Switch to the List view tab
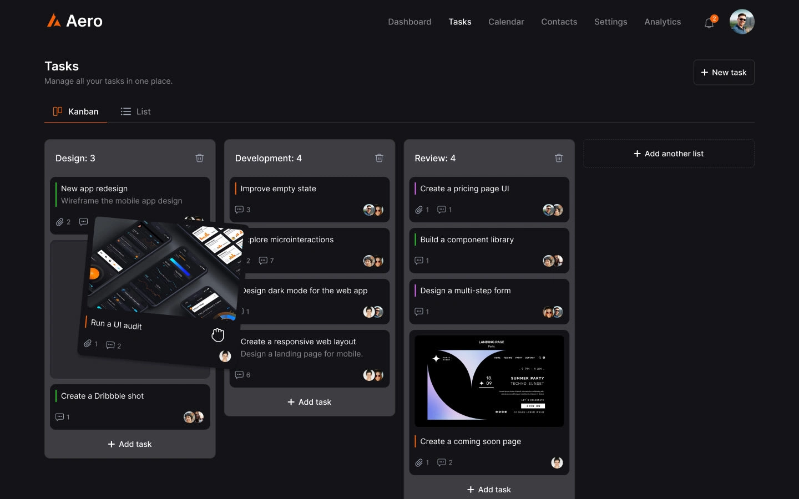799x499 pixels. [136, 111]
